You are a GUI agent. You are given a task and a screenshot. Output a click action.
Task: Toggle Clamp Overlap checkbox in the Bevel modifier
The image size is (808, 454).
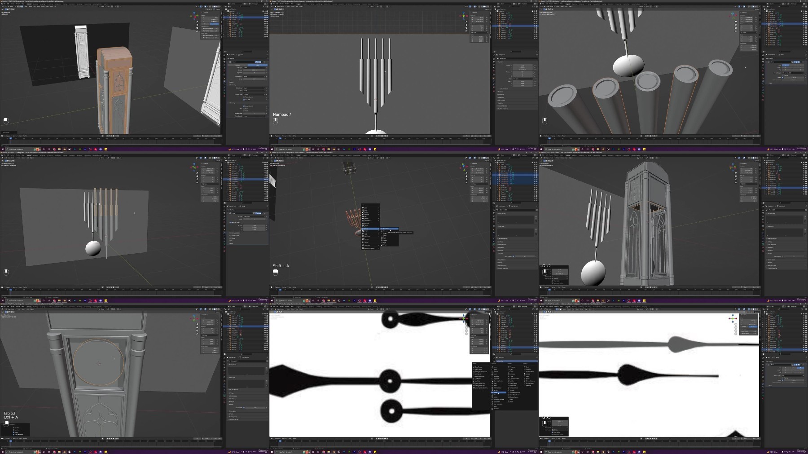[244, 97]
